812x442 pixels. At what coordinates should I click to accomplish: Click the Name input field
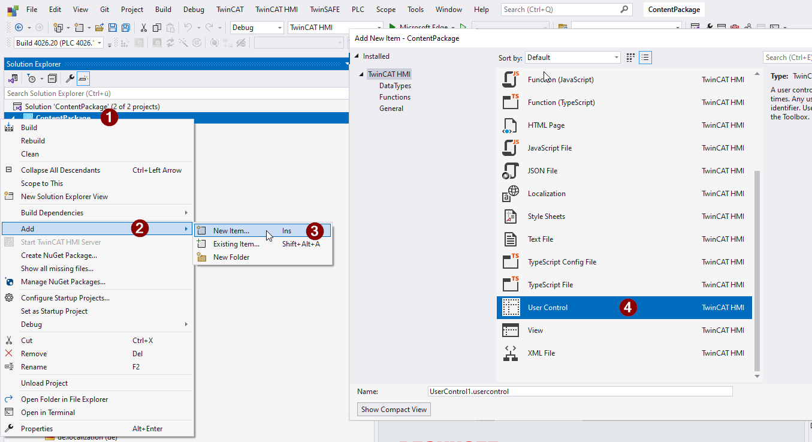(x=580, y=391)
